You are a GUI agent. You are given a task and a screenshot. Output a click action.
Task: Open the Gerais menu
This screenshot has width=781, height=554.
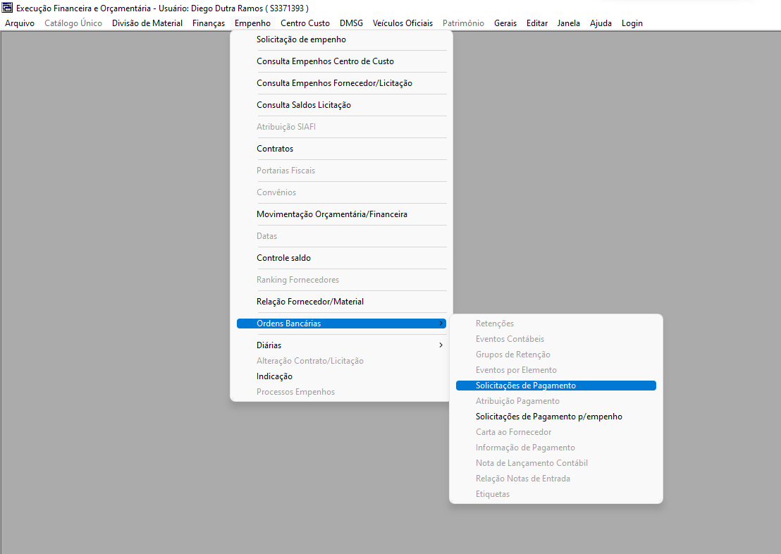pyautogui.click(x=505, y=23)
